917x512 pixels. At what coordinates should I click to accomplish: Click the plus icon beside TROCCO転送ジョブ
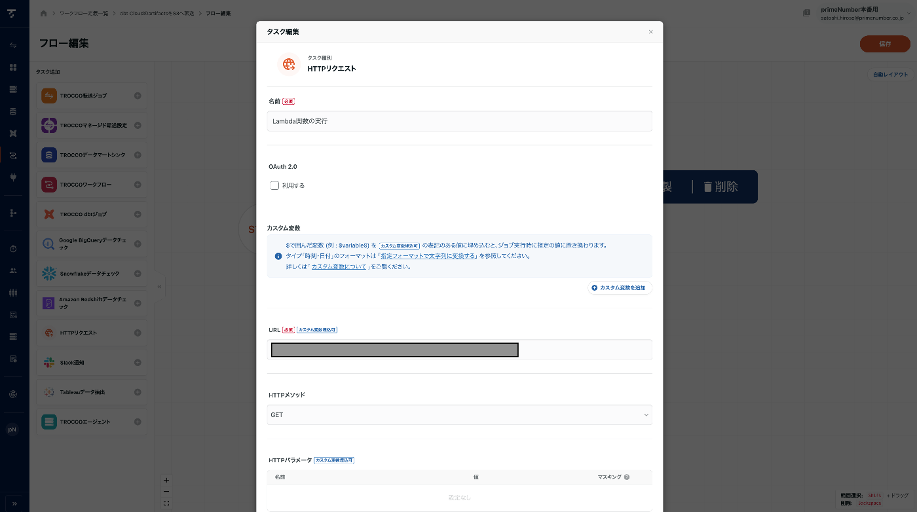(138, 96)
